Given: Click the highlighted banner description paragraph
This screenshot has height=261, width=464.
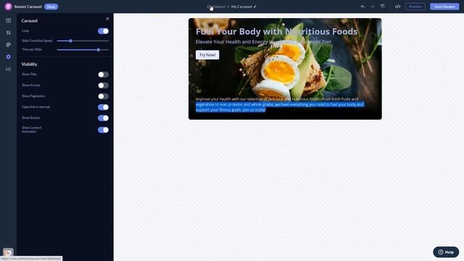Looking at the screenshot, I should 280,104.
